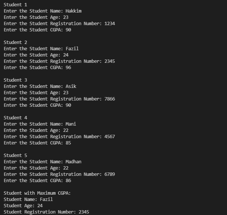
Task: Click the registration number 4567
Action: [x=110, y=137]
